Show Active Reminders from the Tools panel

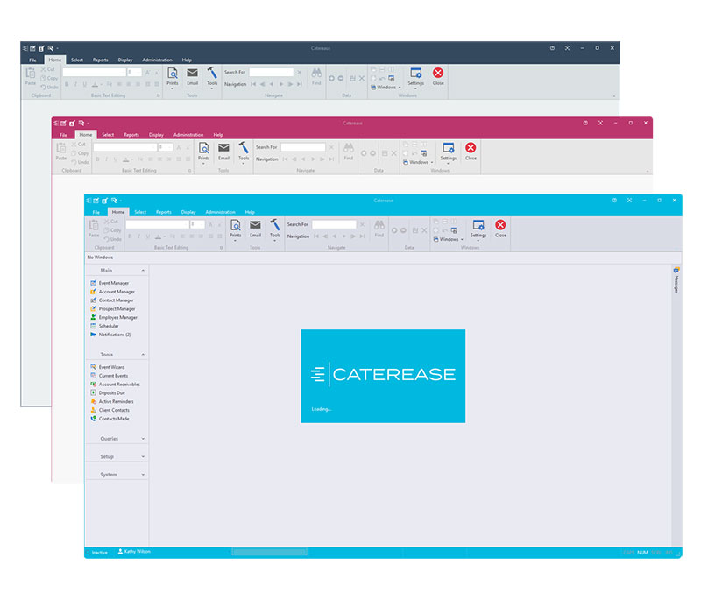tap(112, 402)
